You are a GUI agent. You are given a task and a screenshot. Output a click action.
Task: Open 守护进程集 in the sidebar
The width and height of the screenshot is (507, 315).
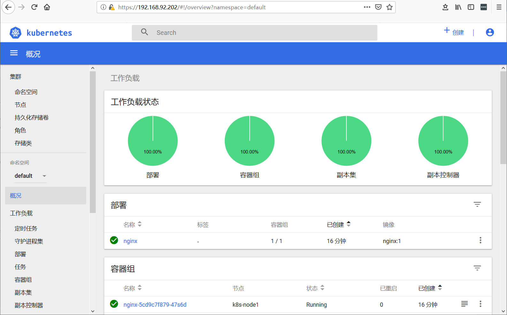click(x=29, y=241)
